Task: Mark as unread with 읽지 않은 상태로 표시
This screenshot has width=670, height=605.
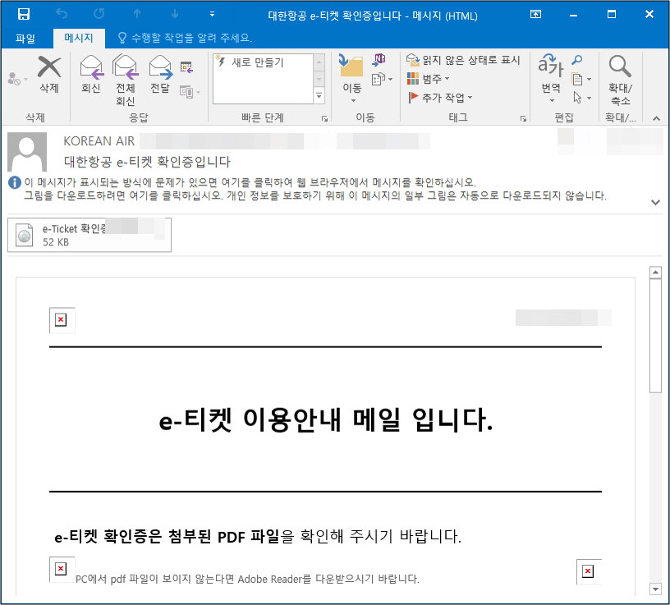Action: tap(463, 60)
